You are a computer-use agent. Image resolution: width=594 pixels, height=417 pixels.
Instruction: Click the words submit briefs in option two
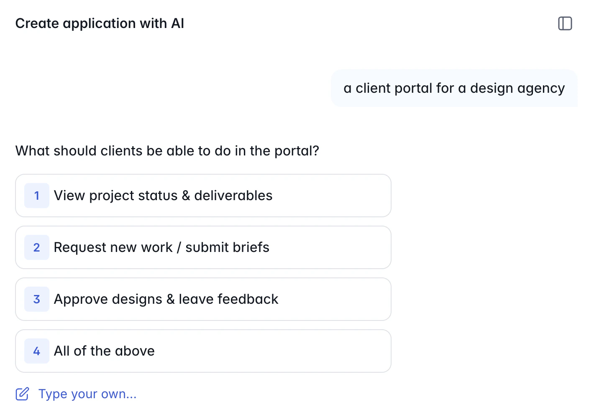(x=227, y=247)
